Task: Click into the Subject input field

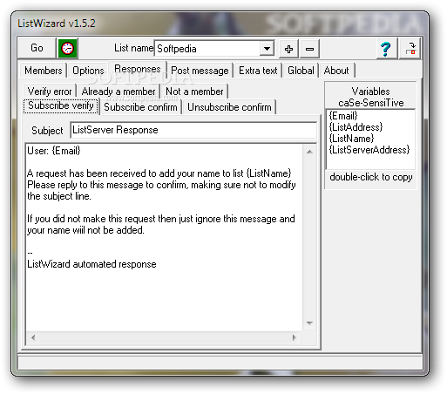Action: pyautogui.click(x=193, y=130)
